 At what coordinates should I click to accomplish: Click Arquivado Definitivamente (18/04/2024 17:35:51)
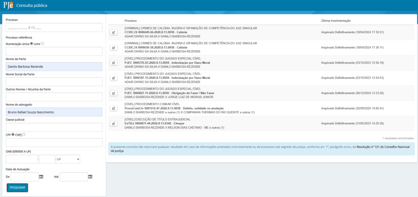point(352,32)
